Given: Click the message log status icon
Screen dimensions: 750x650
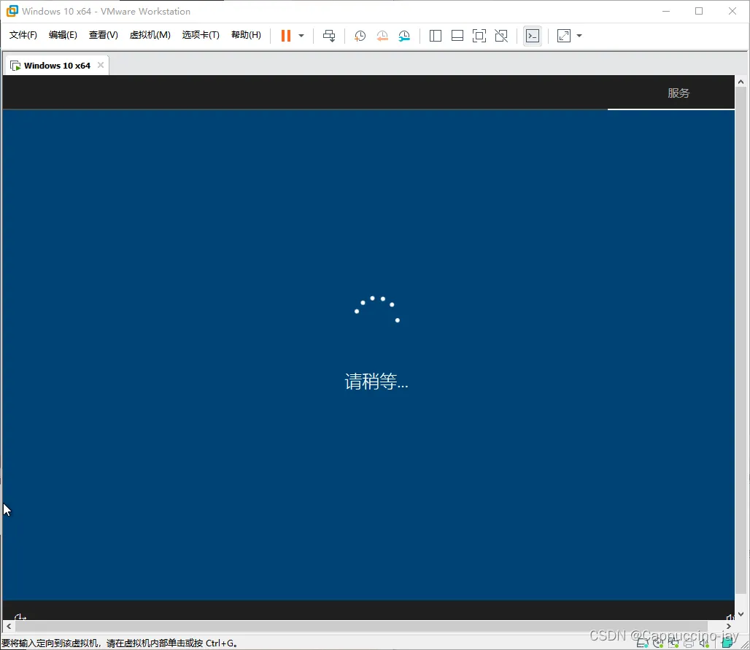Looking at the screenshot, I should click(x=727, y=643).
